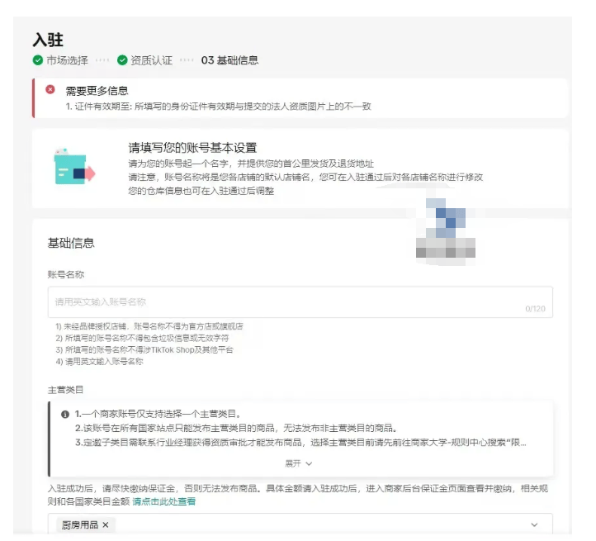The width and height of the screenshot is (596, 541).
Task: Click the notice line about 非主营类目的商品
Action: coord(235,428)
